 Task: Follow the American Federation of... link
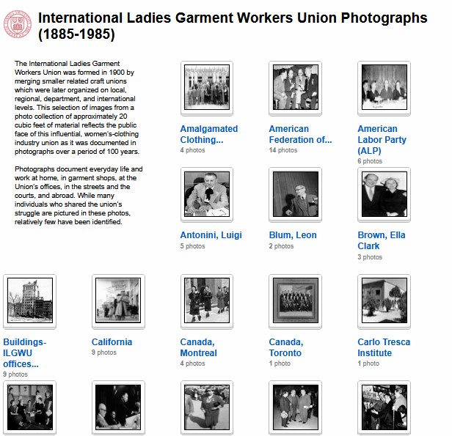[300, 134]
